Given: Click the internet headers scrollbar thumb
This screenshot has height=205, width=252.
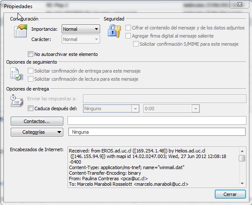Looking at the screenshot, I should (242, 158).
